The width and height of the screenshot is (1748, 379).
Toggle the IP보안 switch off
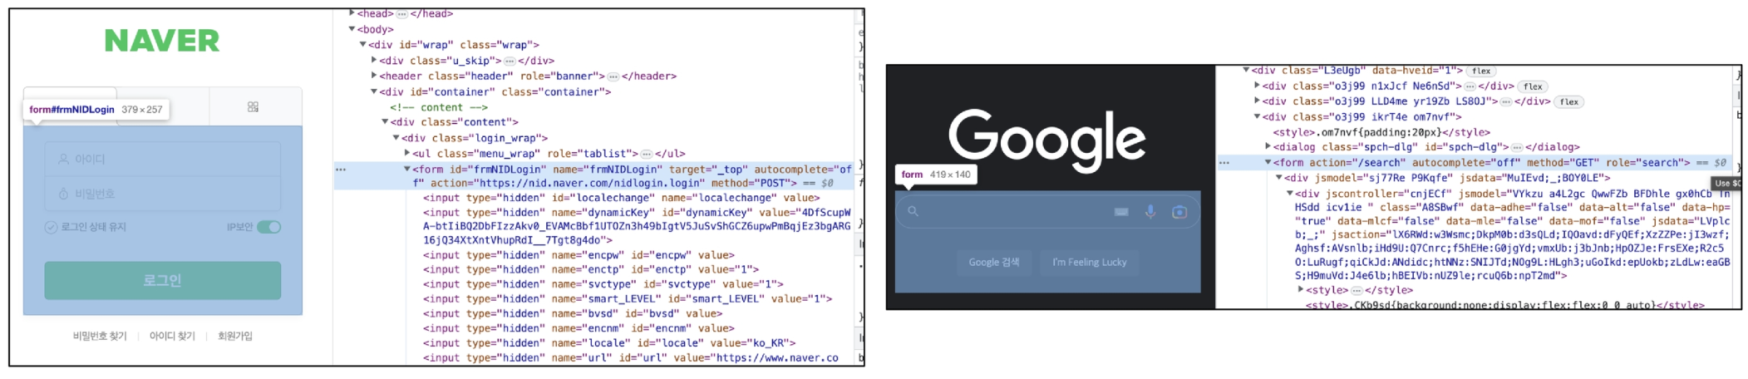[x=268, y=227]
